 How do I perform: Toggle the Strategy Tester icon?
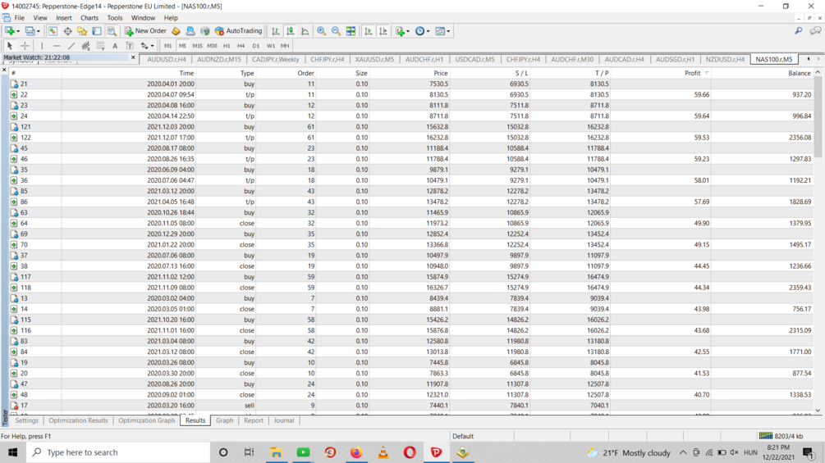[112, 31]
